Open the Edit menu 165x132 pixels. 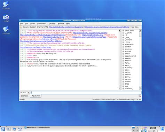tap(26, 24)
